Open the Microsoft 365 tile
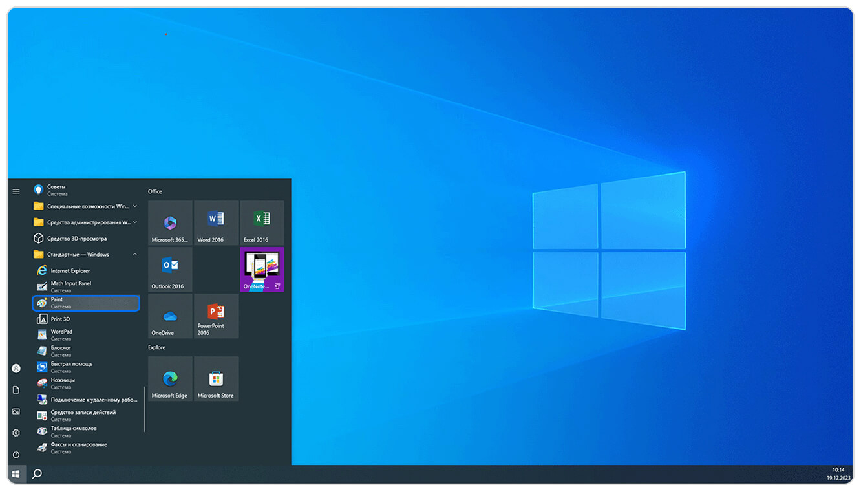Viewport: 861px width, 485px height. coord(170,222)
